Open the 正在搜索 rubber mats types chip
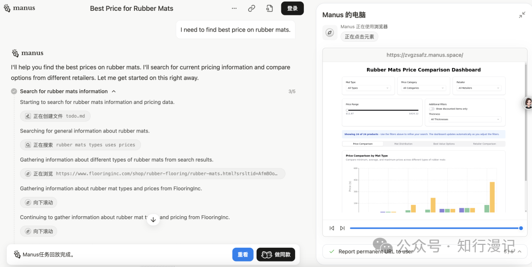The image size is (532, 267). (80, 145)
